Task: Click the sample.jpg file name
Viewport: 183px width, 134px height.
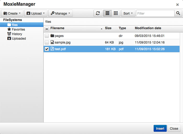Action: pyautogui.click(x=62, y=42)
